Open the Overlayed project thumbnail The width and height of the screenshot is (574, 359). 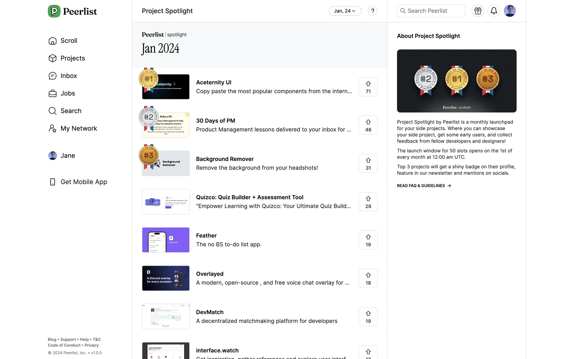tap(166, 278)
